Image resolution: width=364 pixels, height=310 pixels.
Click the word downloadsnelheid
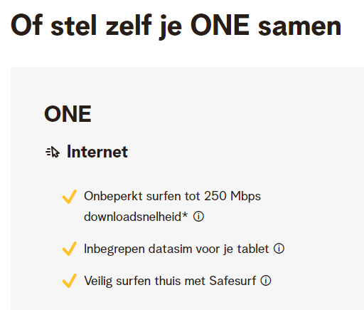click(133, 217)
